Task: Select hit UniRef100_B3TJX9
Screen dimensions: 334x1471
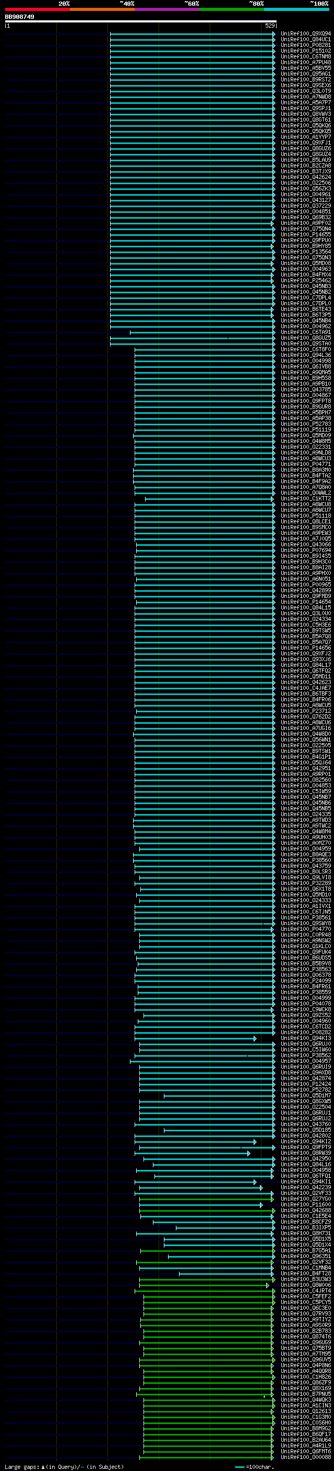Action: (x=306, y=171)
